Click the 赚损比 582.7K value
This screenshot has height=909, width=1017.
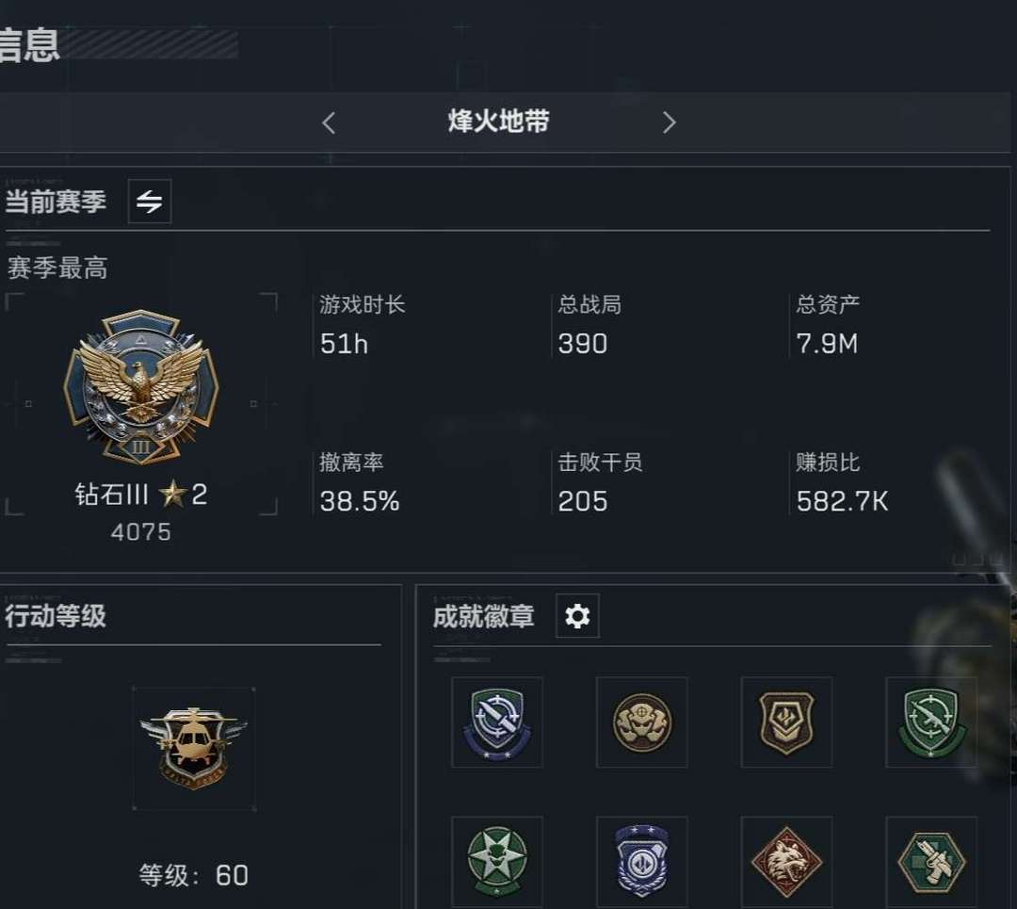(x=842, y=501)
